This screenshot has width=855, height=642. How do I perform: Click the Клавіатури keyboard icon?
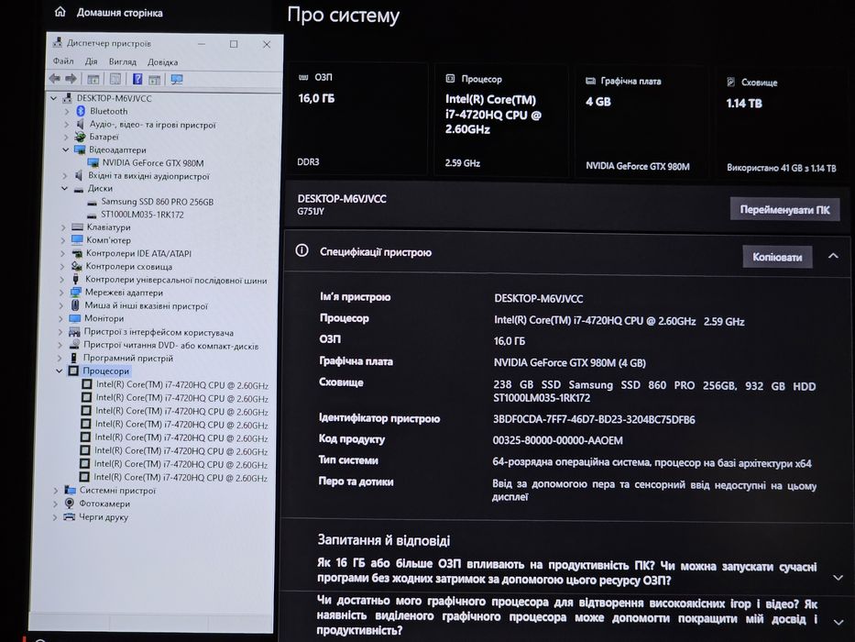coord(77,227)
